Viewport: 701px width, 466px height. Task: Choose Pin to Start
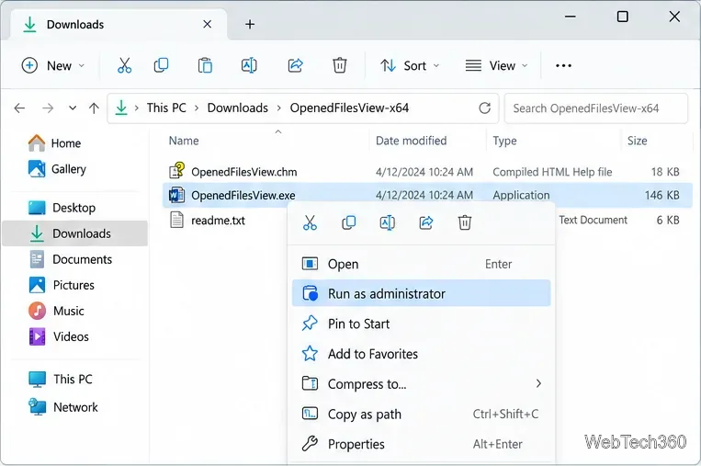coord(421,324)
